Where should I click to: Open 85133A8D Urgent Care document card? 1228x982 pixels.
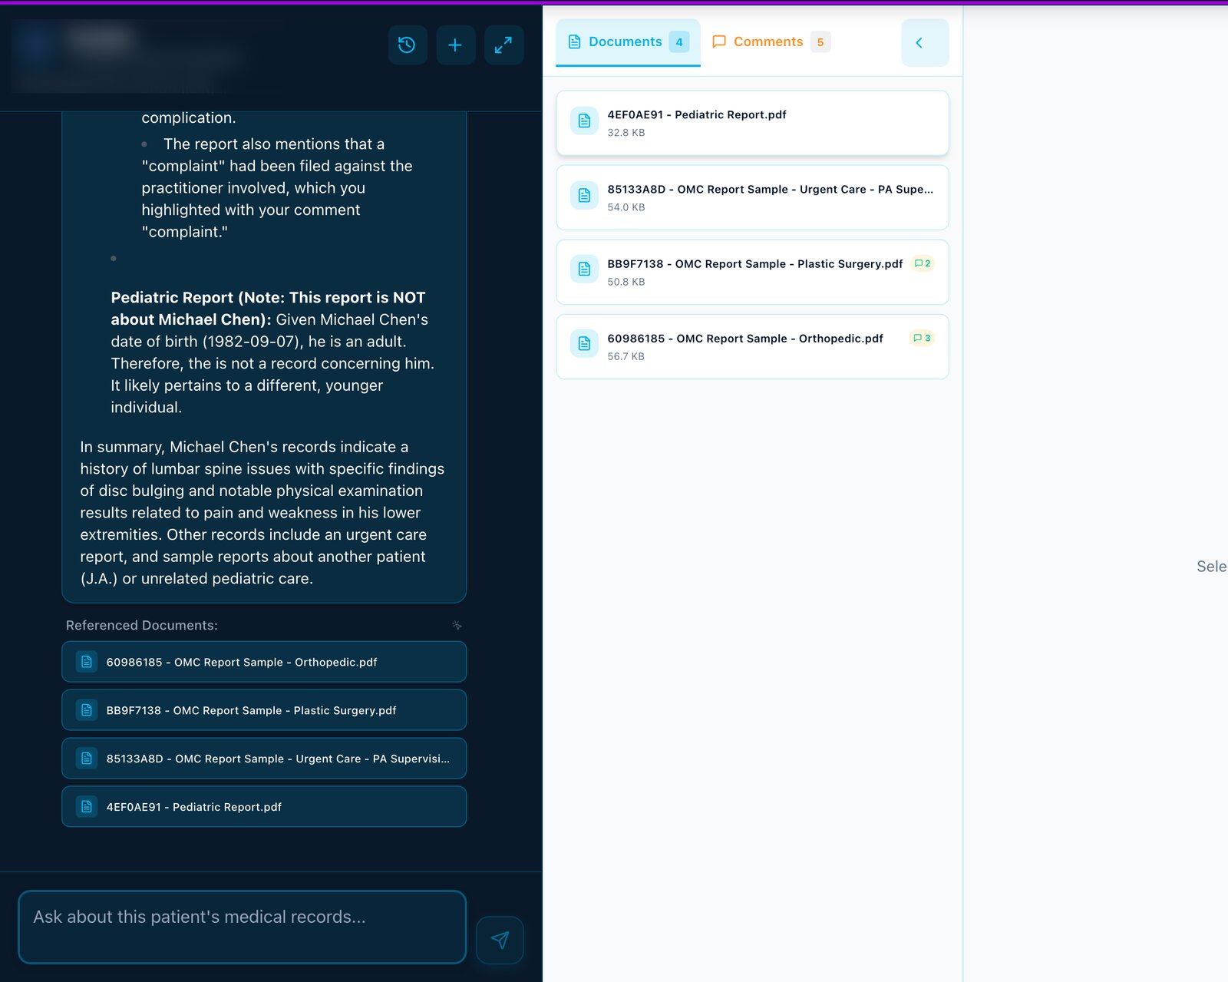tap(752, 197)
